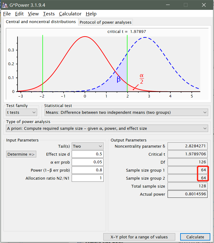Select the Actual power value 0.8014596
Image resolution: width=214 pixels, height=243 pixels.
(188, 194)
